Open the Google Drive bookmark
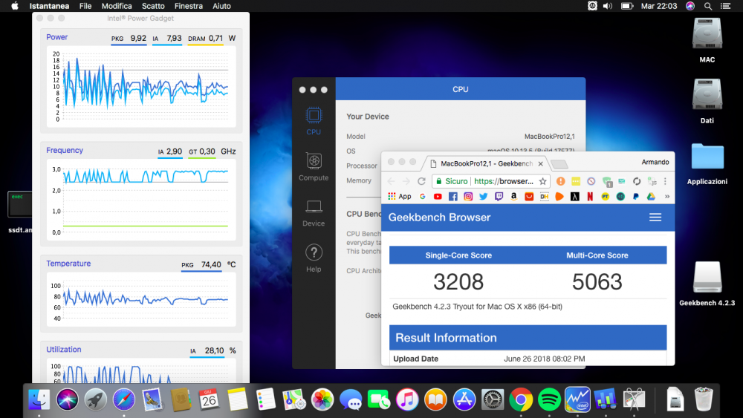743x418 pixels. [x=651, y=197]
